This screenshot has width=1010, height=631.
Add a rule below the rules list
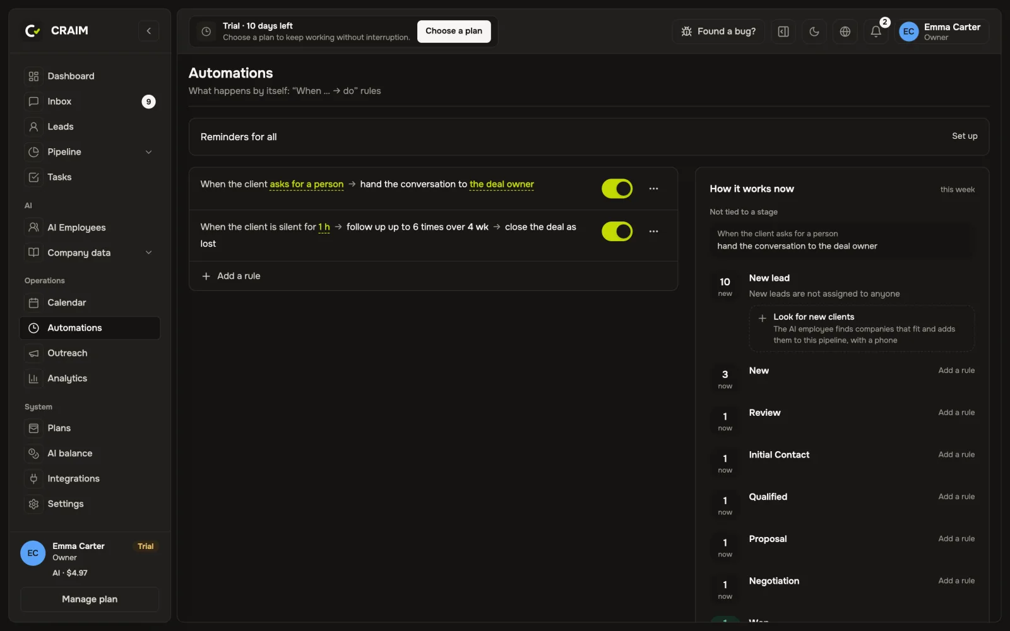tap(231, 276)
